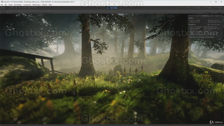
Task: Open the Cloud services icon
Action: point(188,8)
